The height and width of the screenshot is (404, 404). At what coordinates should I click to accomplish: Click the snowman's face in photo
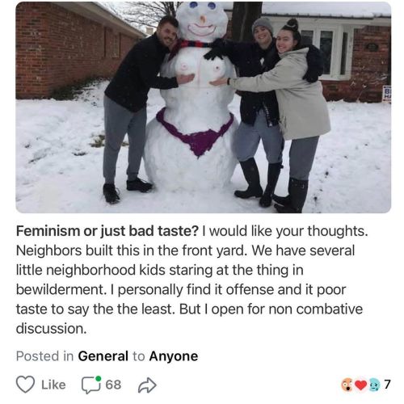203,20
